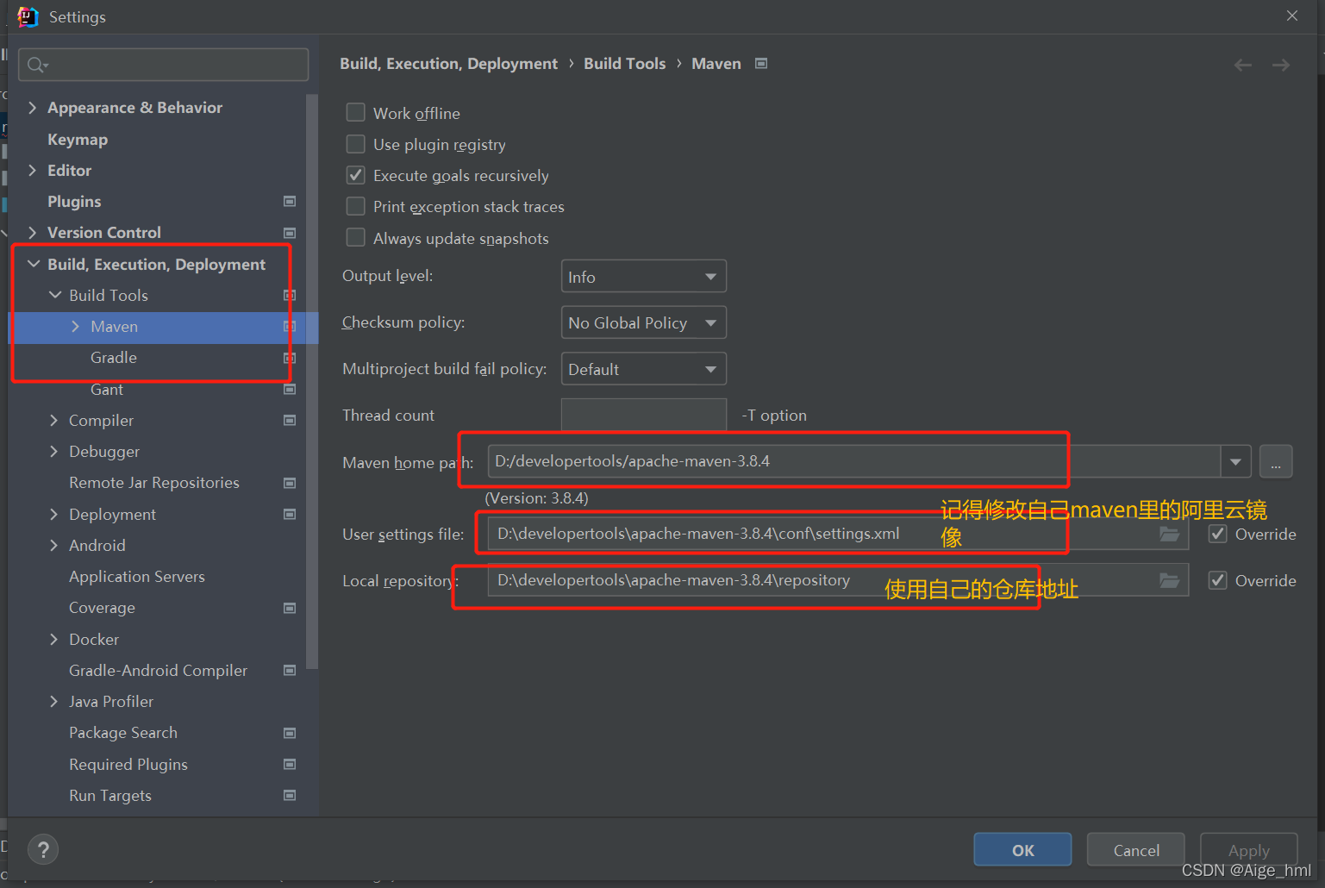Open the Checksum policy dropdown
The image size is (1325, 888).
pyautogui.click(x=643, y=322)
